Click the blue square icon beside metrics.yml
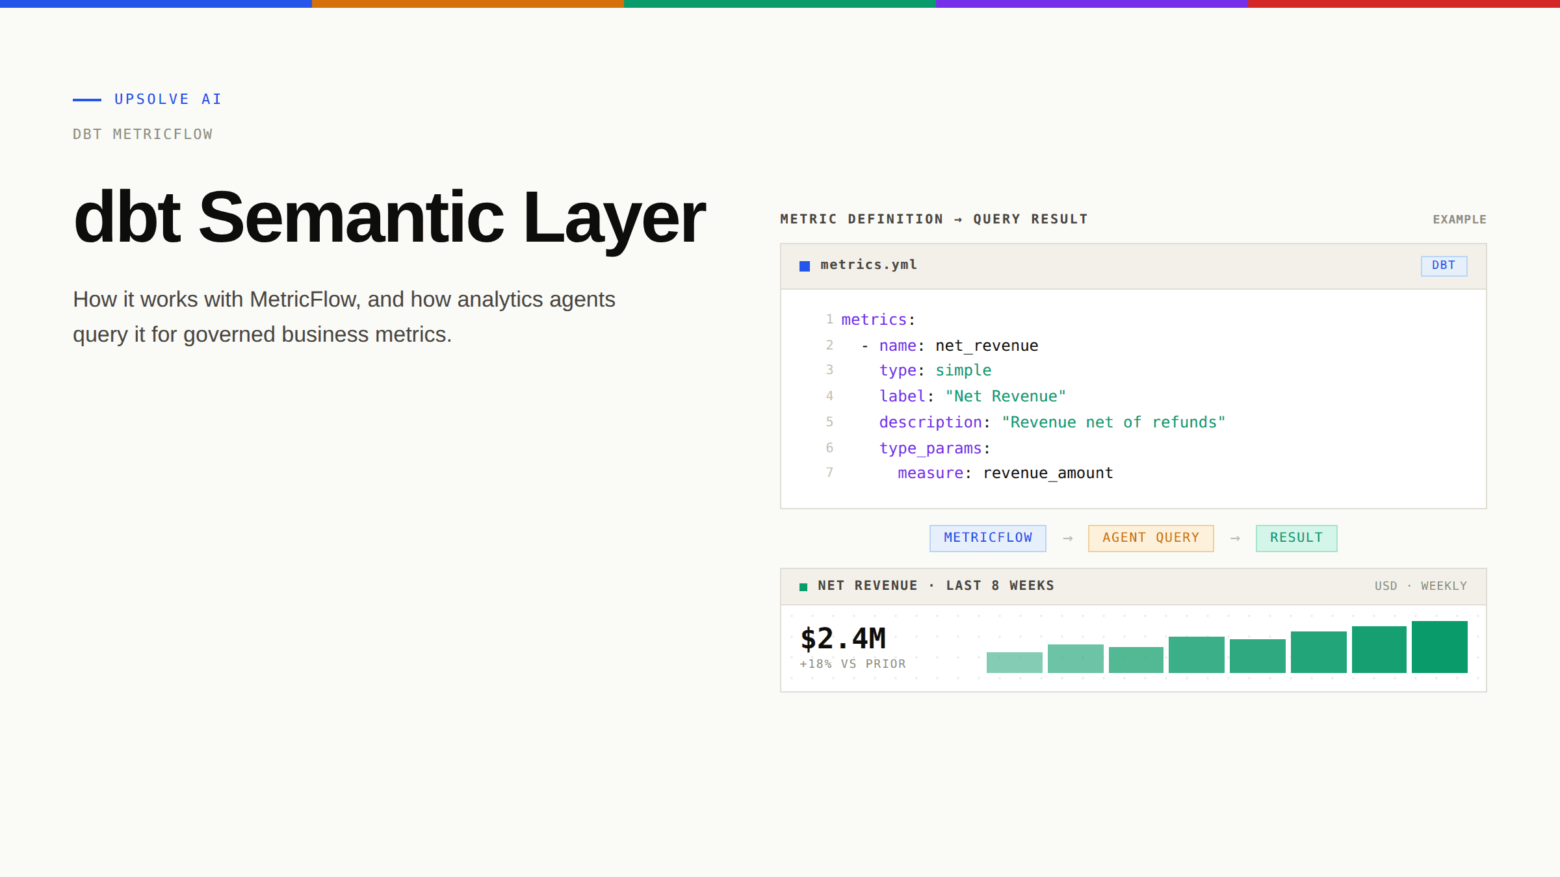The width and height of the screenshot is (1560, 877). [805, 266]
